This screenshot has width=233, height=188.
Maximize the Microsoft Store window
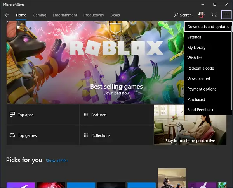(215, 4)
